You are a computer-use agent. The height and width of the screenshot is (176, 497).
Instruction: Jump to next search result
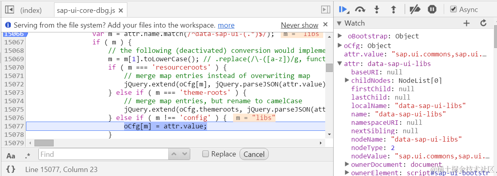coord(185,154)
